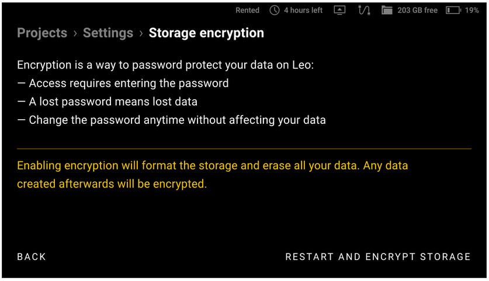The width and height of the screenshot is (489, 281).
Task: Click the USB cable connection icon
Action: tap(365, 11)
